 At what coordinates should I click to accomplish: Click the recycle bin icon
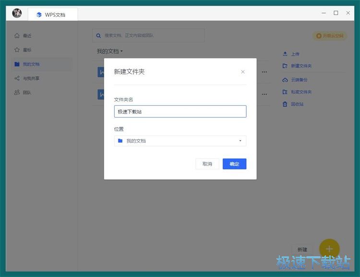tap(285, 104)
